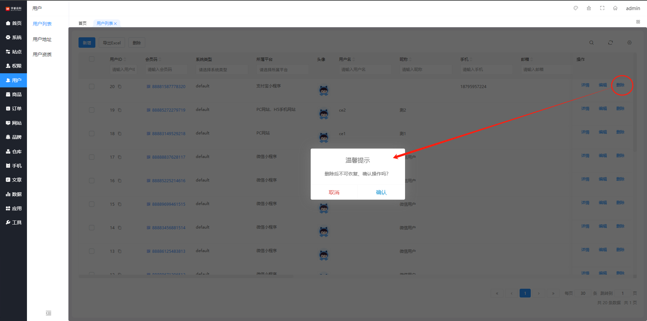Close the 用户列表 tab
The width and height of the screenshot is (647, 321).
click(115, 24)
